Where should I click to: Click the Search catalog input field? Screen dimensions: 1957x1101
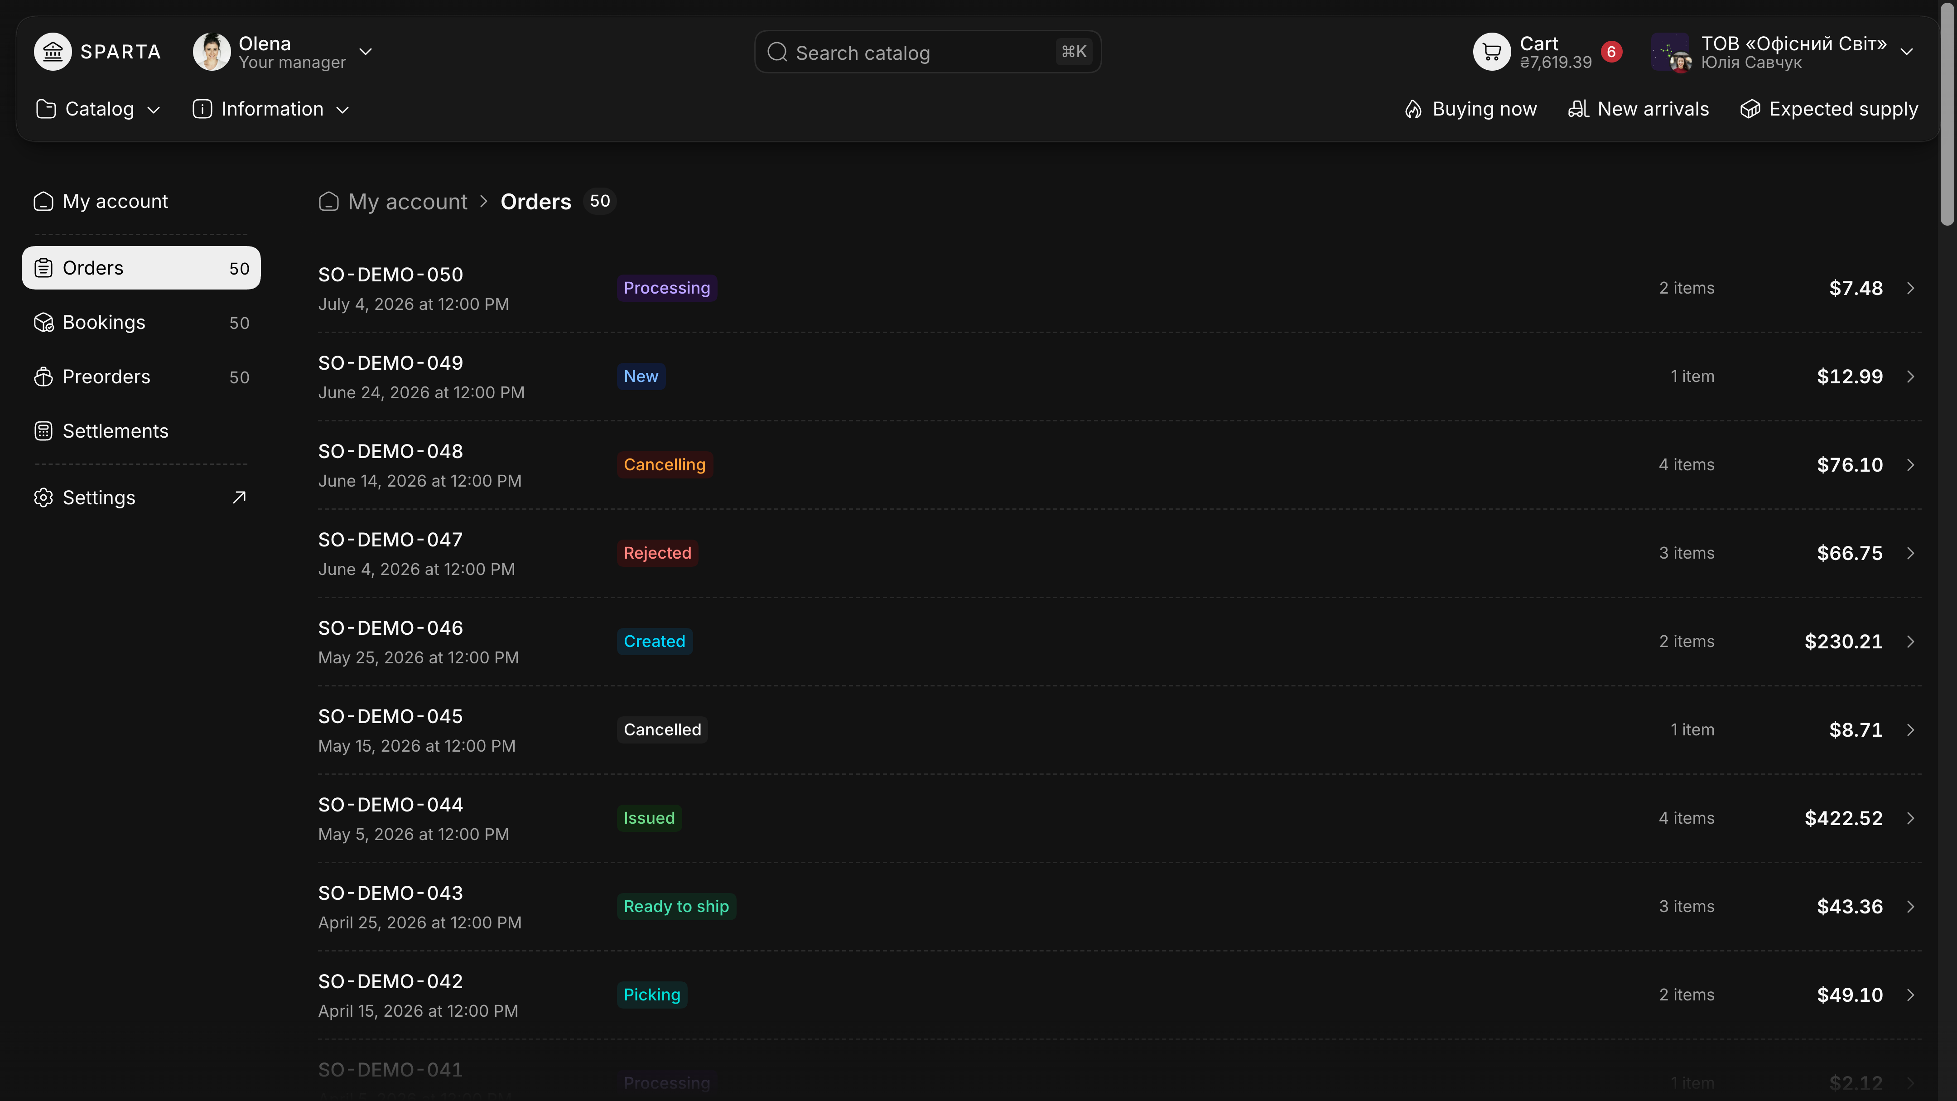click(928, 52)
